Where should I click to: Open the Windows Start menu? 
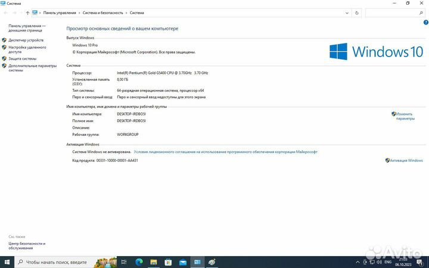(x=7, y=262)
